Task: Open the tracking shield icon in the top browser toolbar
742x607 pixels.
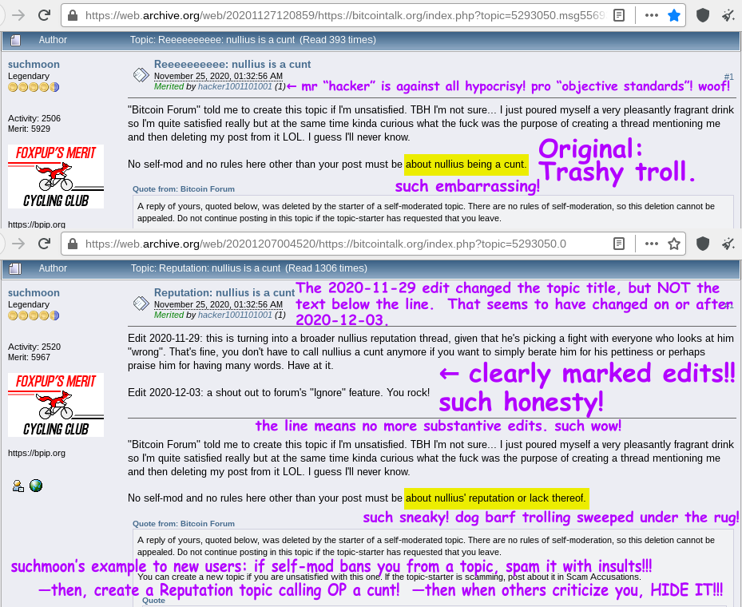Action: [x=703, y=16]
